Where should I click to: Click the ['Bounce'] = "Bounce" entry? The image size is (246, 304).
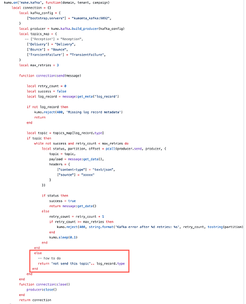47,50
